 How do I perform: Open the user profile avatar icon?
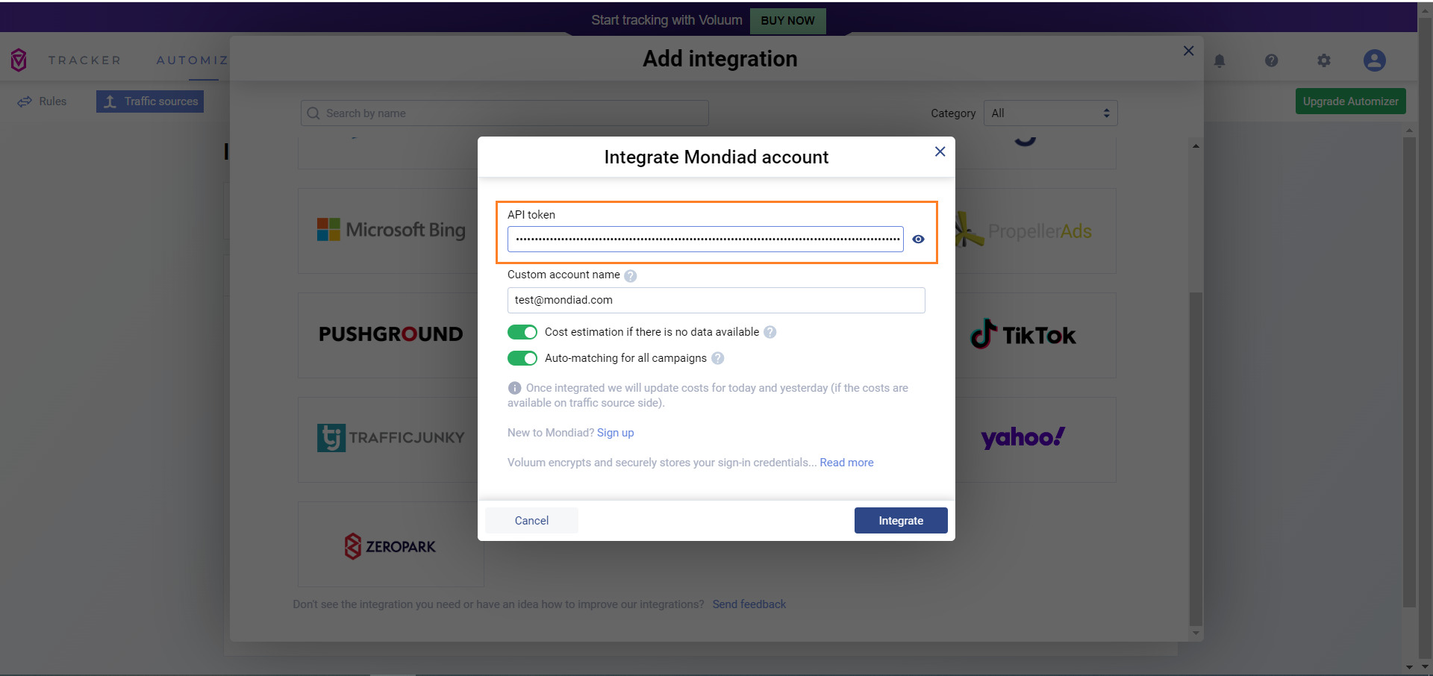tap(1374, 60)
